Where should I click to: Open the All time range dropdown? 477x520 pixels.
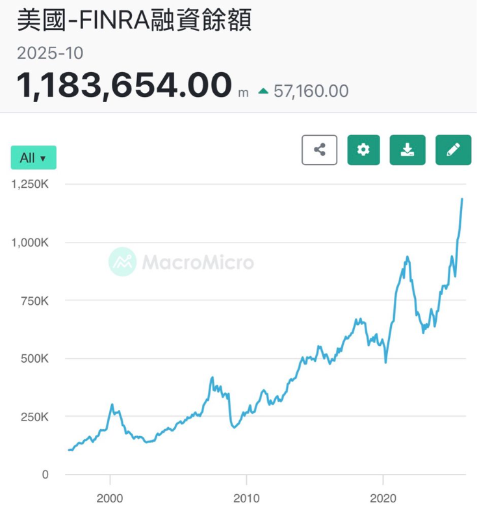click(x=33, y=158)
